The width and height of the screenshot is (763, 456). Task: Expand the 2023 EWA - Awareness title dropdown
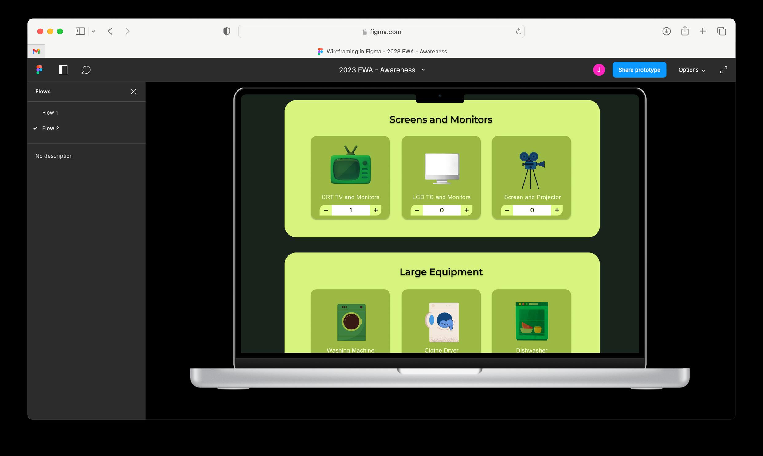423,70
